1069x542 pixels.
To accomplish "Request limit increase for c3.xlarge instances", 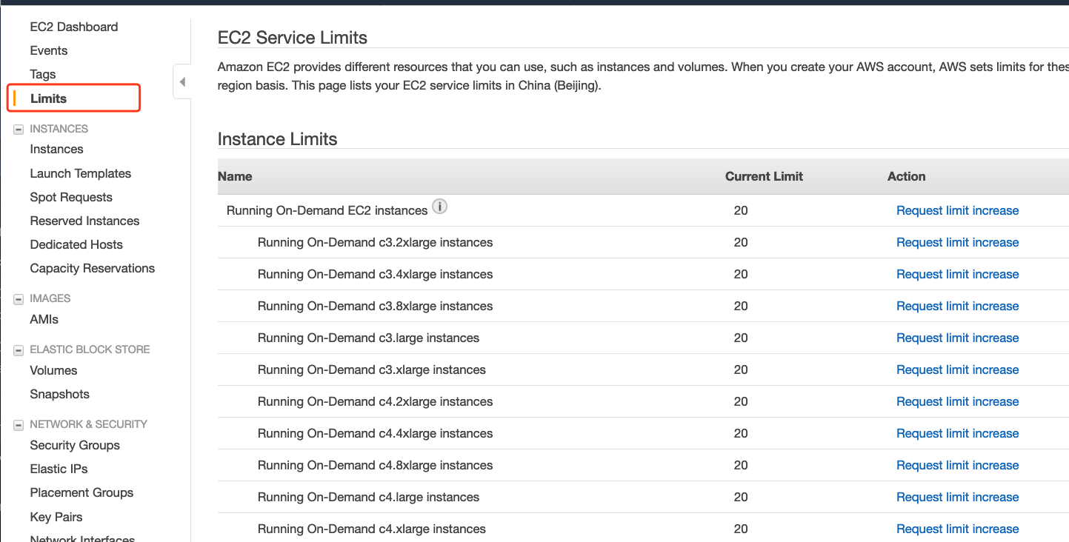I will (x=957, y=369).
